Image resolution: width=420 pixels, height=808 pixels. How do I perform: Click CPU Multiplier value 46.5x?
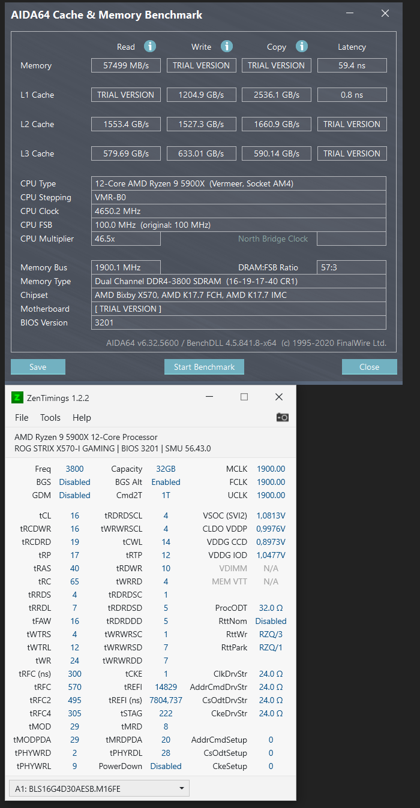click(126, 239)
